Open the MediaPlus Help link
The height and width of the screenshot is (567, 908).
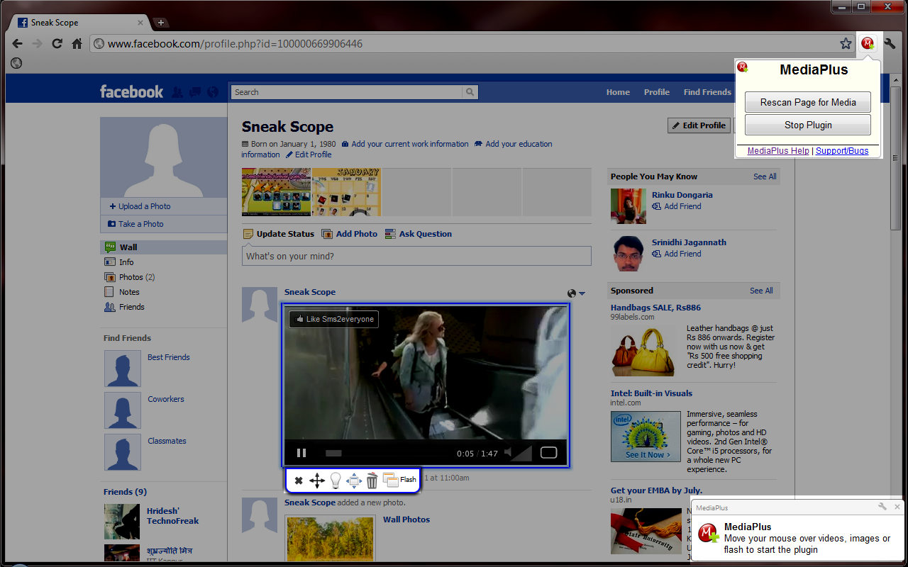[778, 151]
